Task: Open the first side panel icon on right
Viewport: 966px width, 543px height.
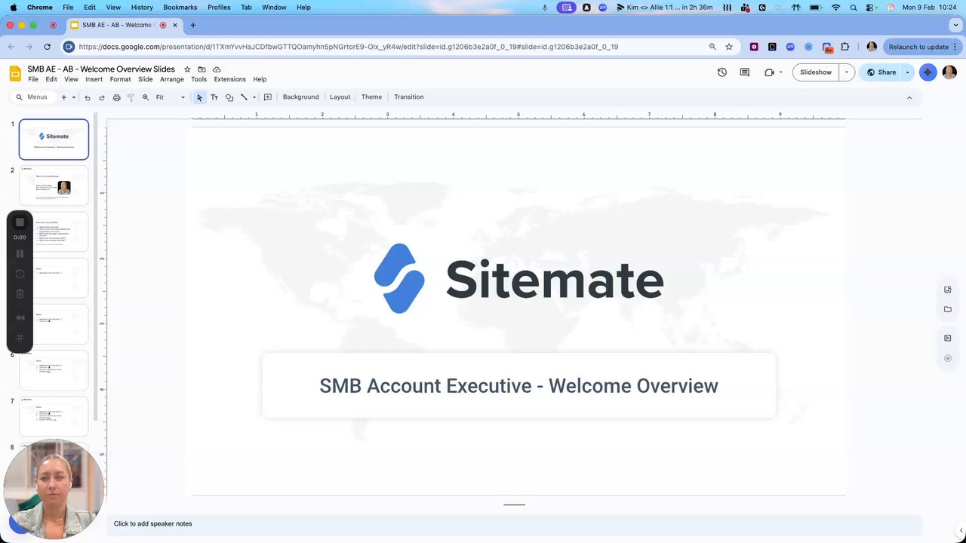Action: (948, 290)
